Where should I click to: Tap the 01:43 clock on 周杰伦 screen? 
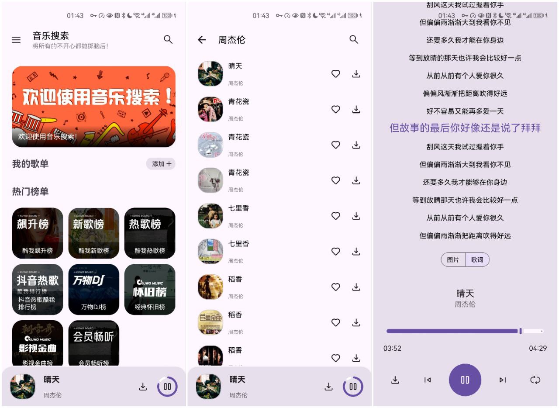(x=261, y=16)
